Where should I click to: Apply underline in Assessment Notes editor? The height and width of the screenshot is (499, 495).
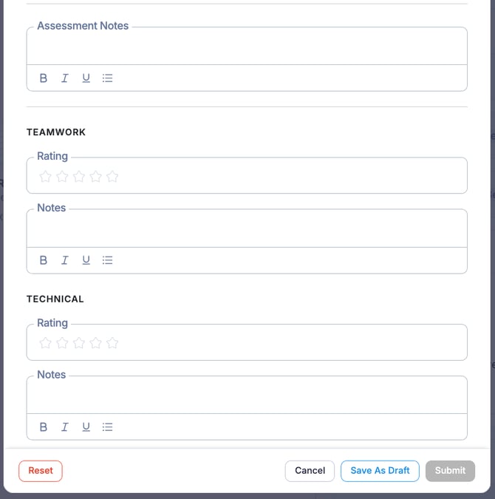pyautogui.click(x=86, y=78)
